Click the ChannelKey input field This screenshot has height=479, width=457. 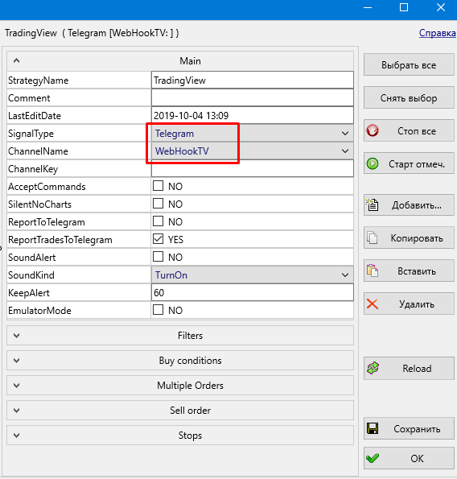253,168
